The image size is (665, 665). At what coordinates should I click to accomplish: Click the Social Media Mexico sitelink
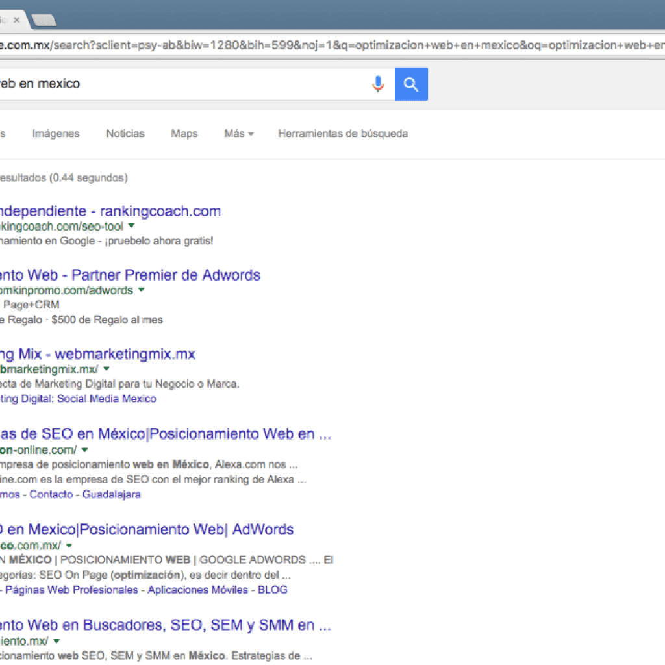coord(107,399)
